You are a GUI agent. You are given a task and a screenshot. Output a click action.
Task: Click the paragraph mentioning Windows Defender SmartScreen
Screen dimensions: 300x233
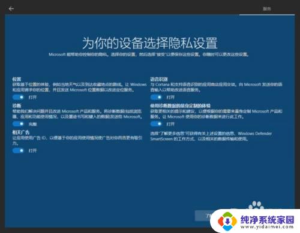pyautogui.click(x=211, y=136)
